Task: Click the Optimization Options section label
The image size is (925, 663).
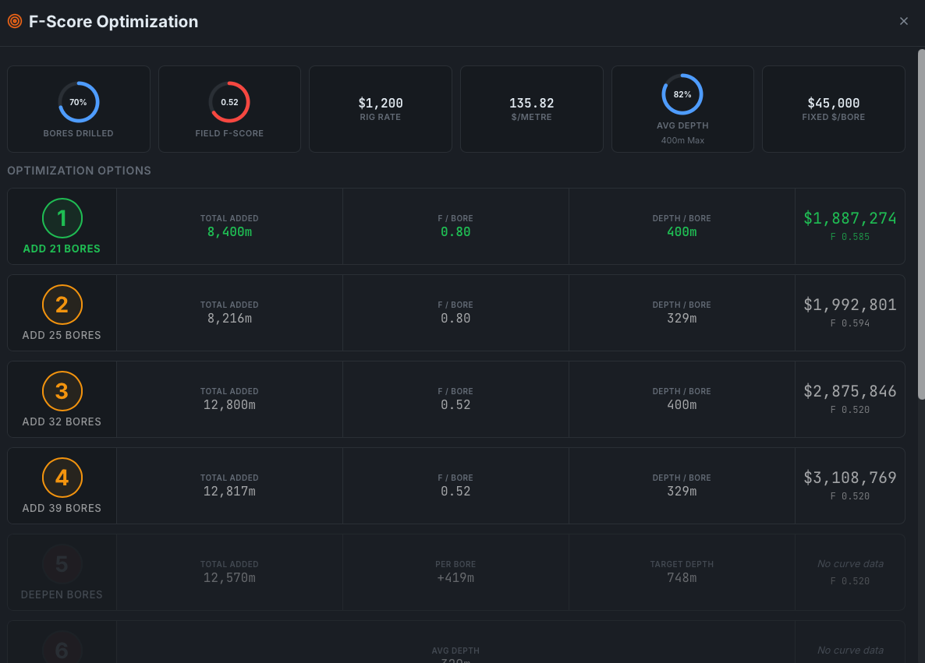Action: [x=79, y=171]
